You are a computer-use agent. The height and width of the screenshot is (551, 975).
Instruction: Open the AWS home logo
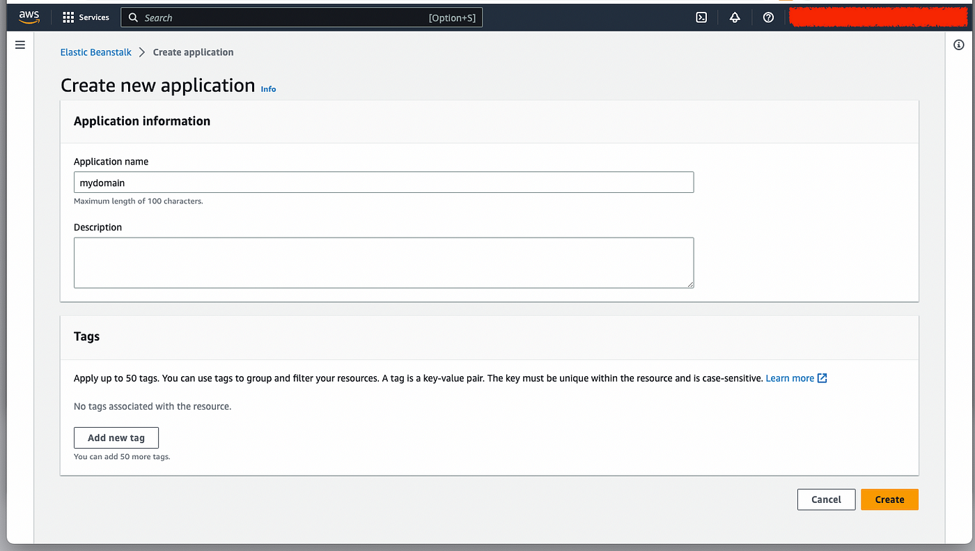(x=29, y=17)
